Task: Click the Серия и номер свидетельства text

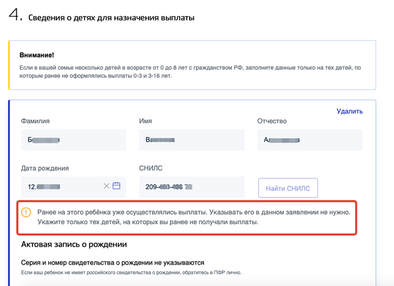Action: (113, 262)
